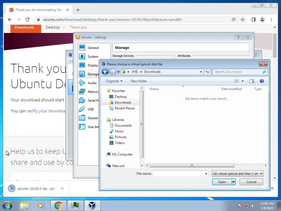Go back in Chrome browser
The image size is (281, 211).
click(x=10, y=20)
